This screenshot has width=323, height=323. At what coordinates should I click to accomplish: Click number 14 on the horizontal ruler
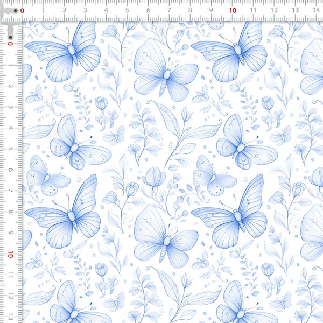316,10
